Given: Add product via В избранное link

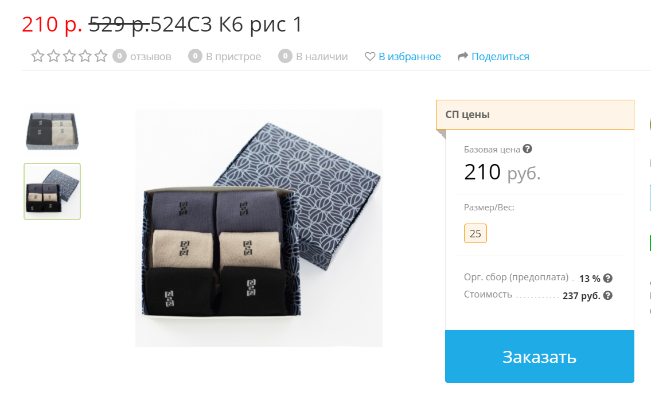Looking at the screenshot, I should (x=410, y=56).
